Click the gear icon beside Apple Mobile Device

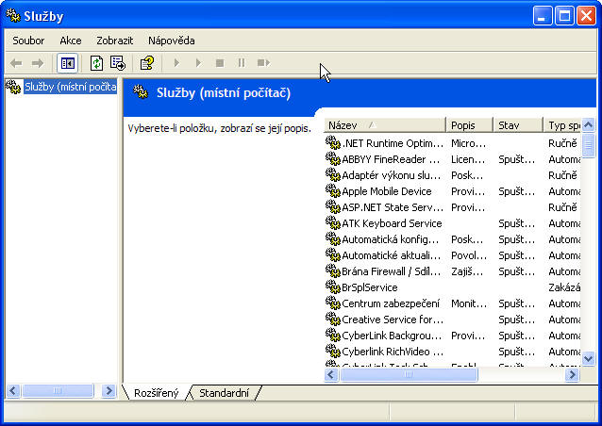(332, 191)
